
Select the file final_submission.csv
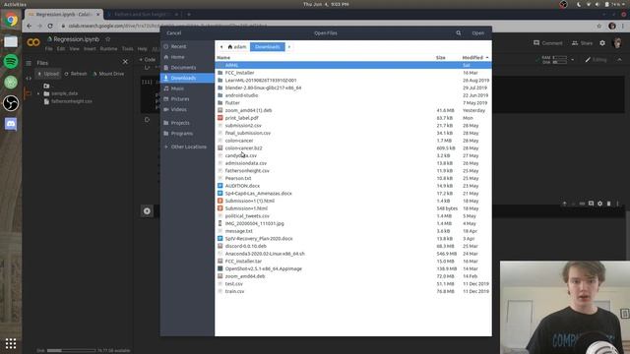(x=353, y=133)
